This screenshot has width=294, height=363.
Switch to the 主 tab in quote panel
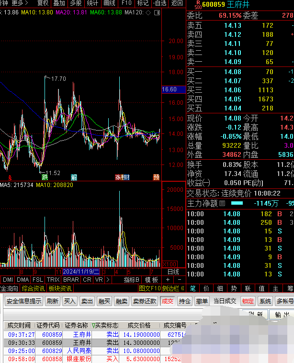coord(275,288)
